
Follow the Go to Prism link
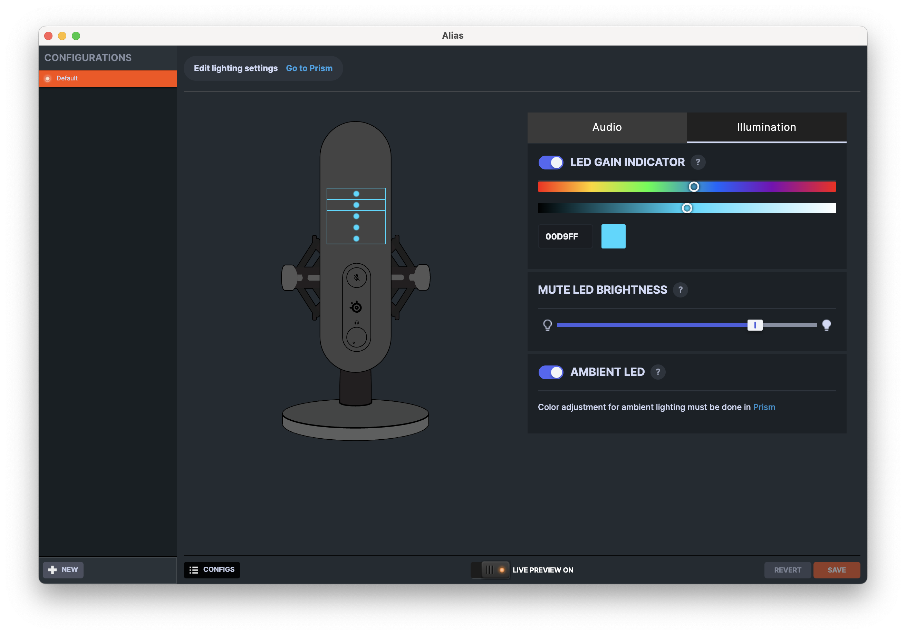coord(309,68)
